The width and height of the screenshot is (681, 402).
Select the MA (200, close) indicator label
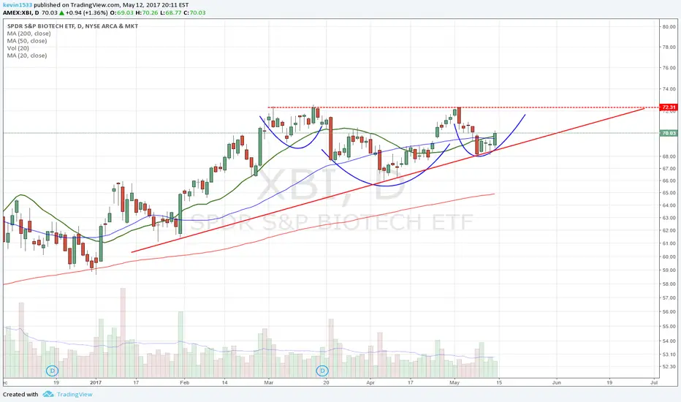[28, 34]
